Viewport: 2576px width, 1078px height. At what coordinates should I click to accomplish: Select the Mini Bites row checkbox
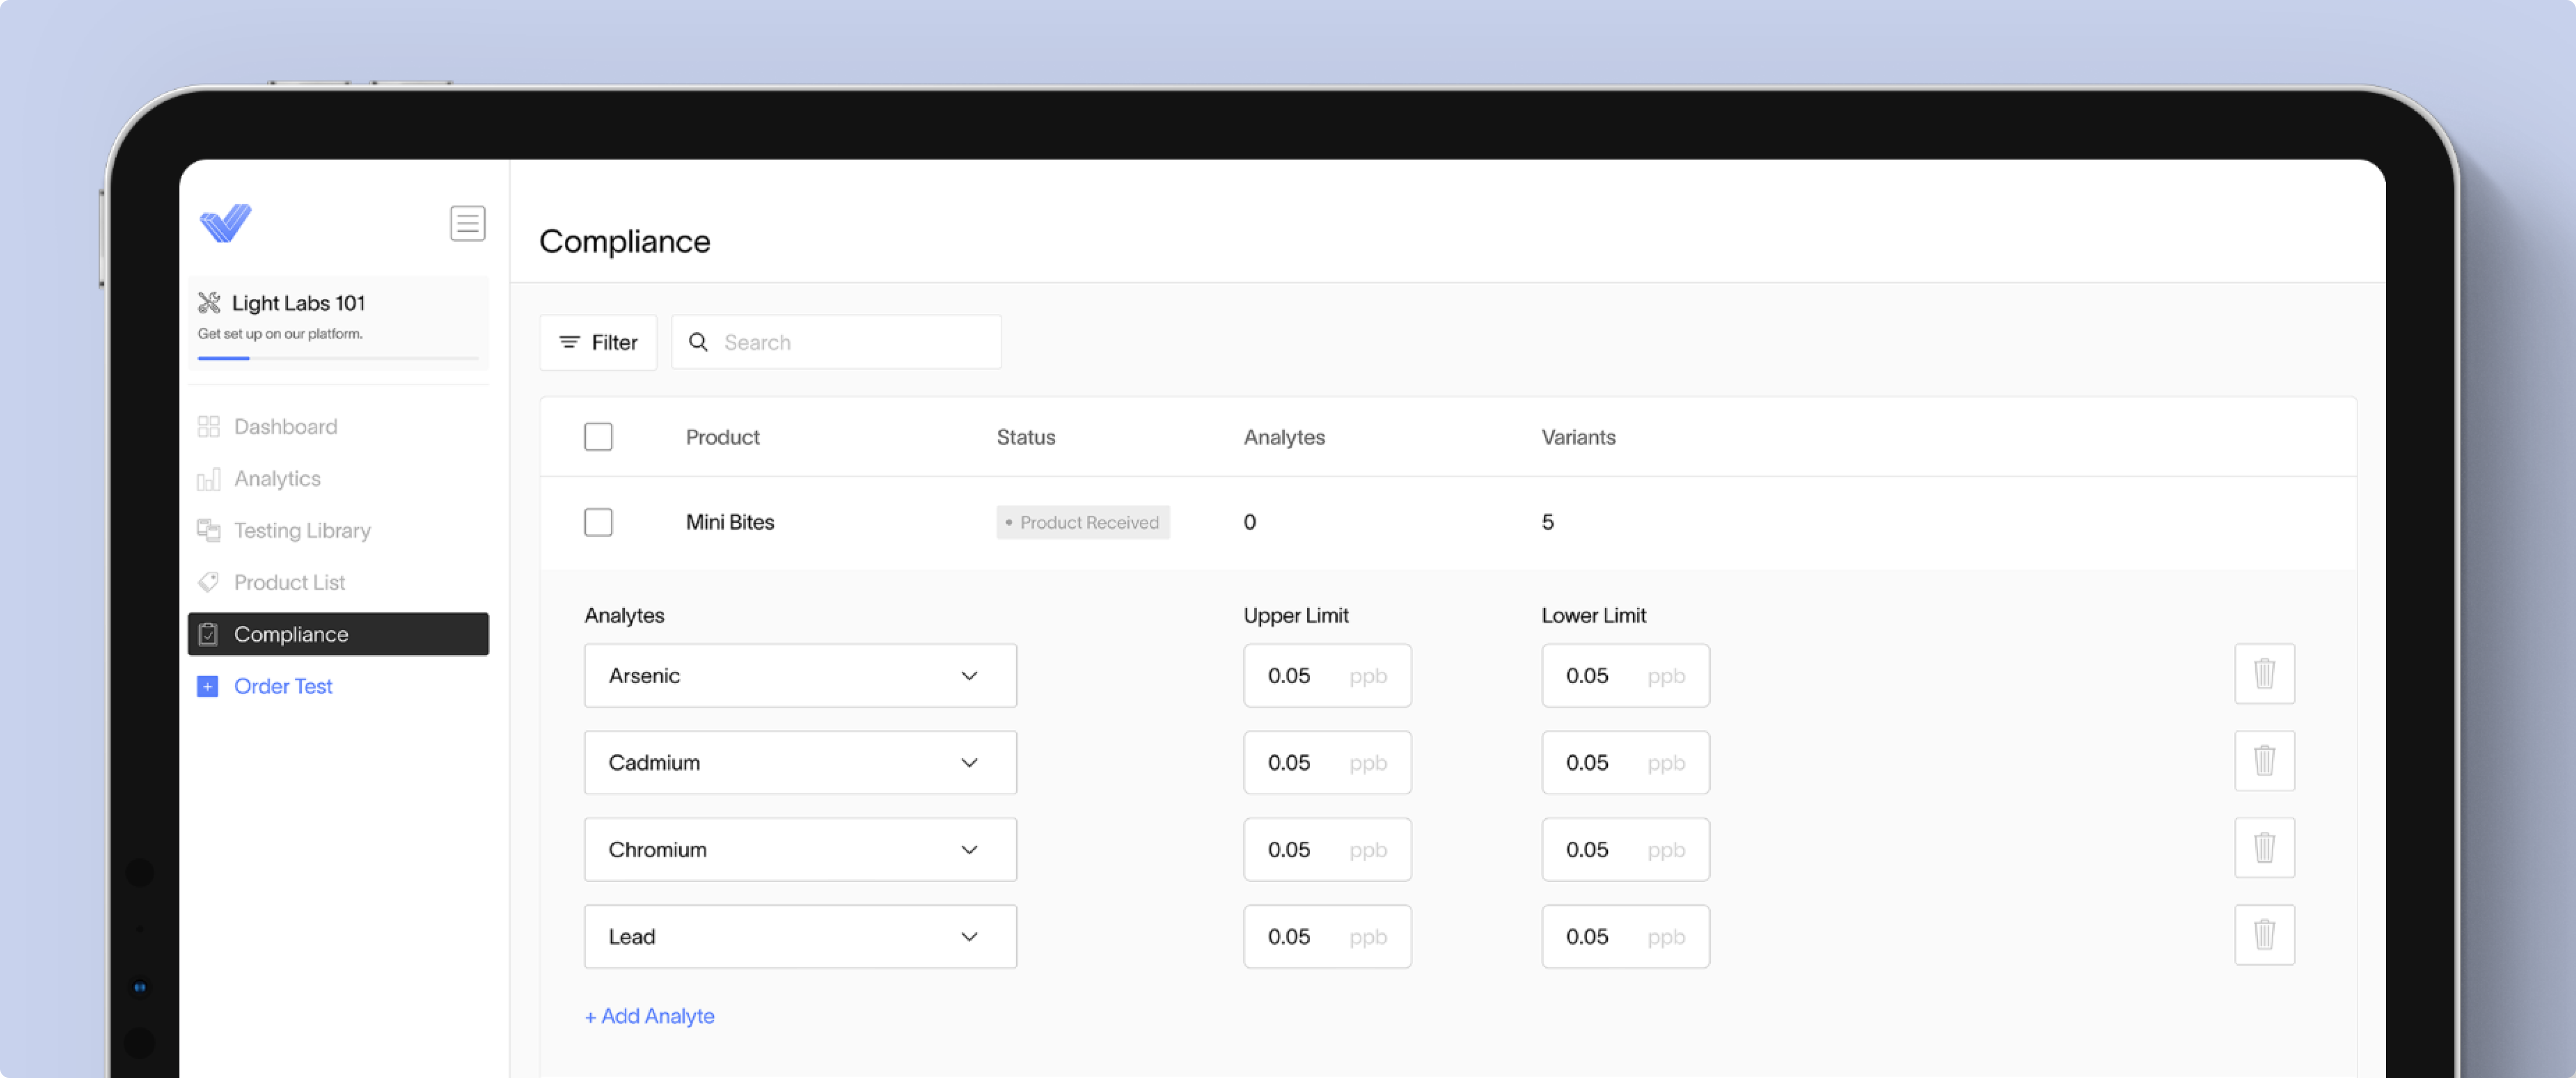coord(598,522)
